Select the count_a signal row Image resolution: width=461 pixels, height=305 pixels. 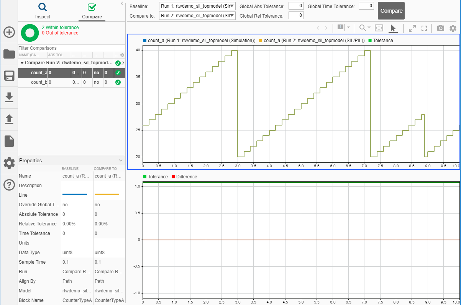pyautogui.click(x=72, y=73)
